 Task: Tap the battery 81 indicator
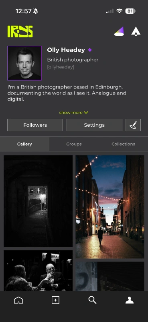pos(130,11)
